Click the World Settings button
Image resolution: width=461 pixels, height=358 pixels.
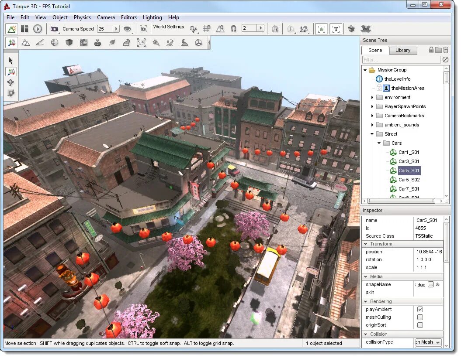coord(169,27)
